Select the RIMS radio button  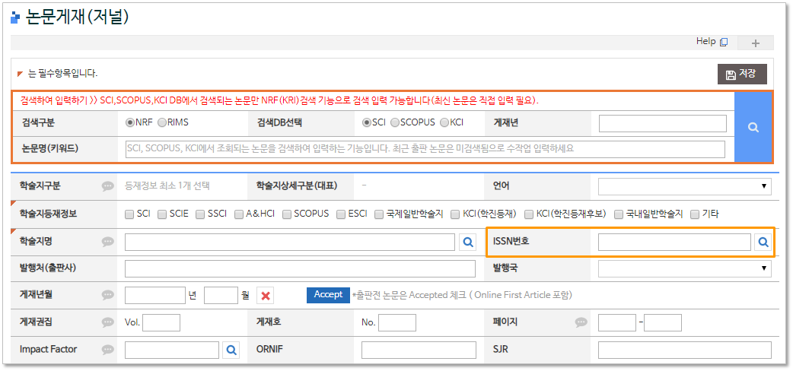pyautogui.click(x=161, y=122)
